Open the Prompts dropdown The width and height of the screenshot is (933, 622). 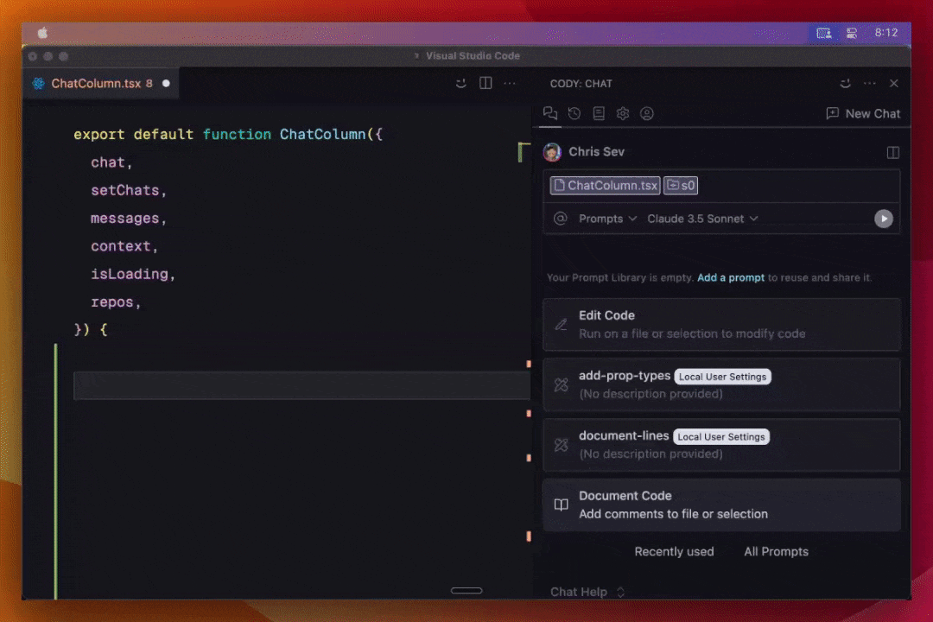point(607,219)
